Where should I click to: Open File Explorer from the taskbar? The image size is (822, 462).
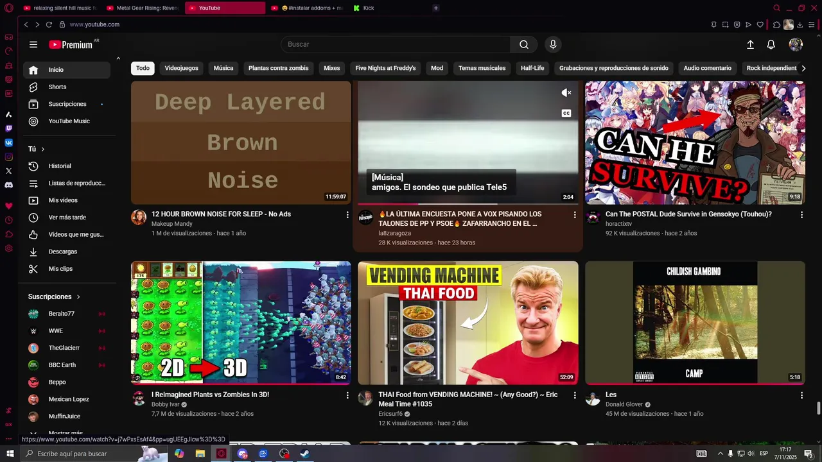tap(200, 454)
